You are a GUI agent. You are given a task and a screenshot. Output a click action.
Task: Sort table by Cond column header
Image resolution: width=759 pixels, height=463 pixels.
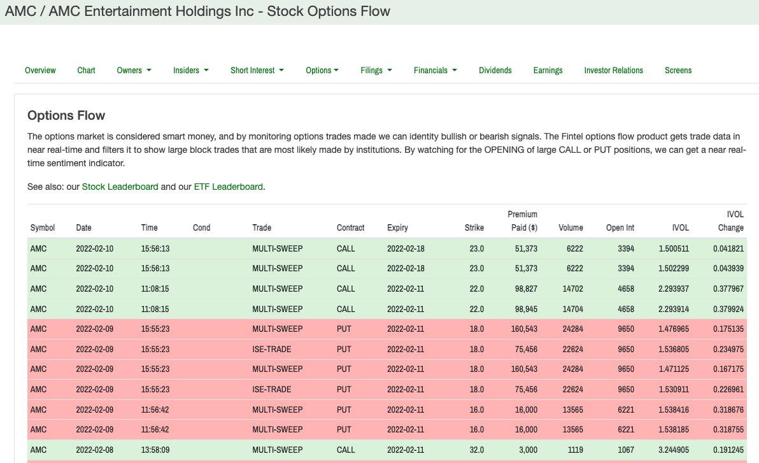[201, 227]
